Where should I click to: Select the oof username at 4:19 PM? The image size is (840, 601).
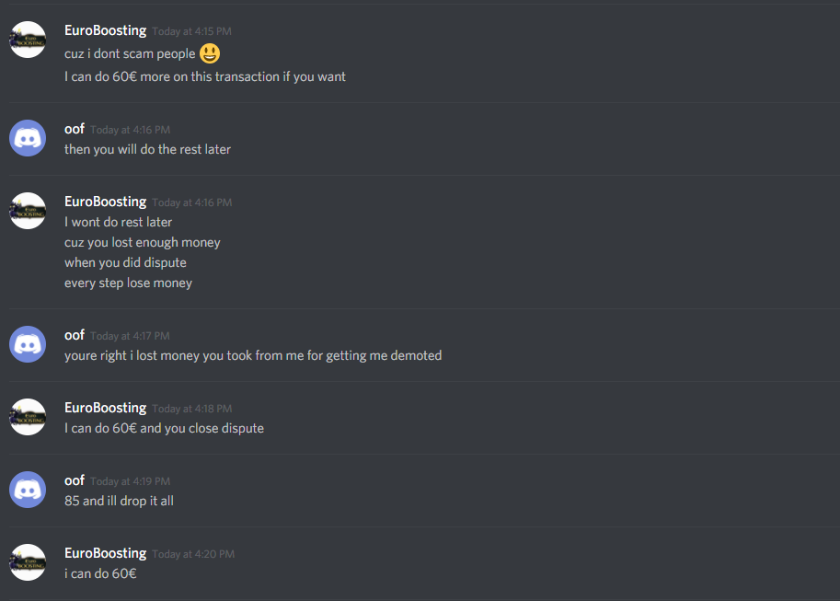point(75,480)
